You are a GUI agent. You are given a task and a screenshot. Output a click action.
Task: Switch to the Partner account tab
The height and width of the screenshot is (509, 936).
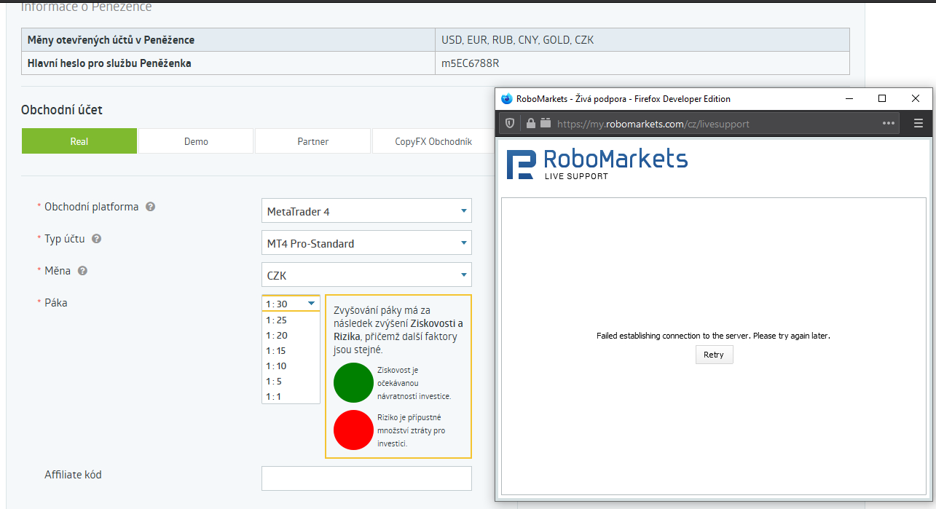tap(312, 141)
